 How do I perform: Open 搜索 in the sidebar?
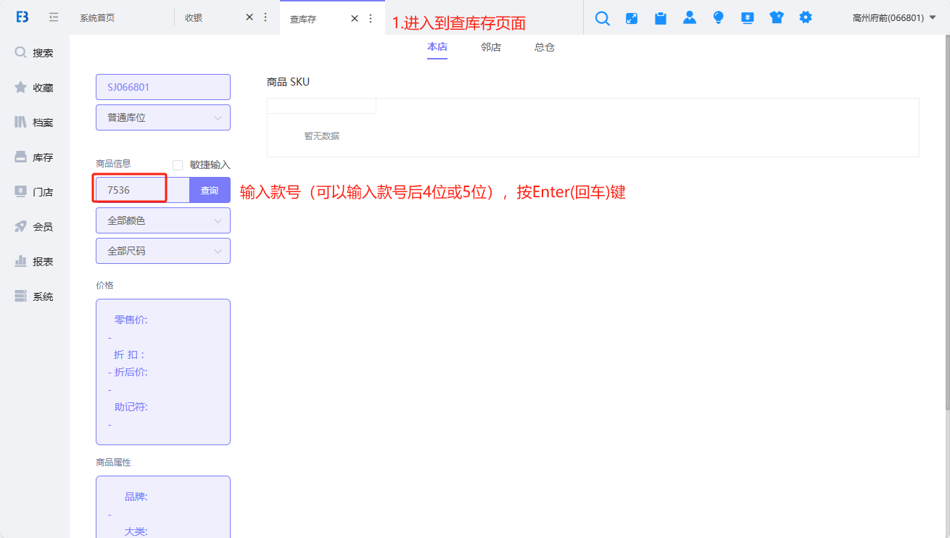pyautogui.click(x=35, y=53)
